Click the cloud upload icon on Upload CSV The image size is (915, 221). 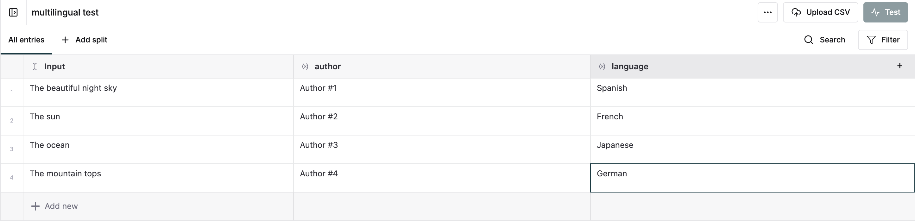[x=797, y=12]
